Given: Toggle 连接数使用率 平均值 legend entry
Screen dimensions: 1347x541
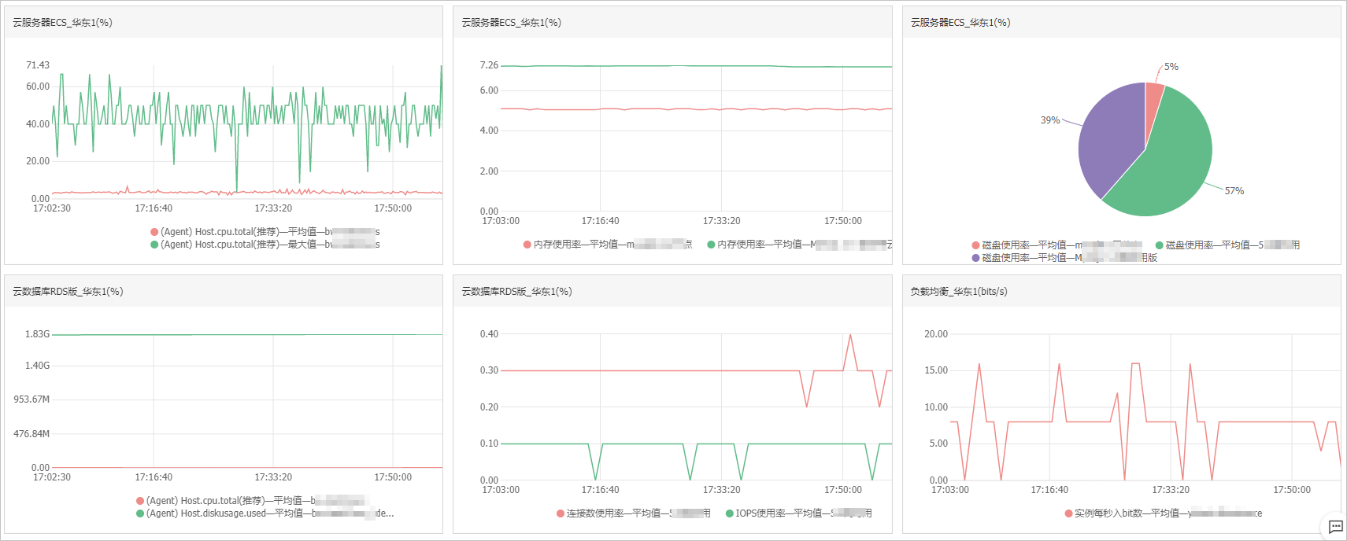Looking at the screenshot, I should tap(634, 513).
